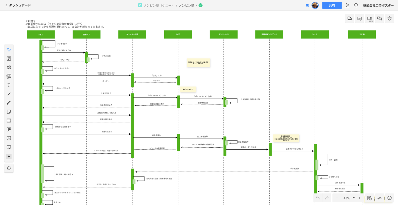
Task: Expand the zoom level 43% dropdown
Action: 354,198
